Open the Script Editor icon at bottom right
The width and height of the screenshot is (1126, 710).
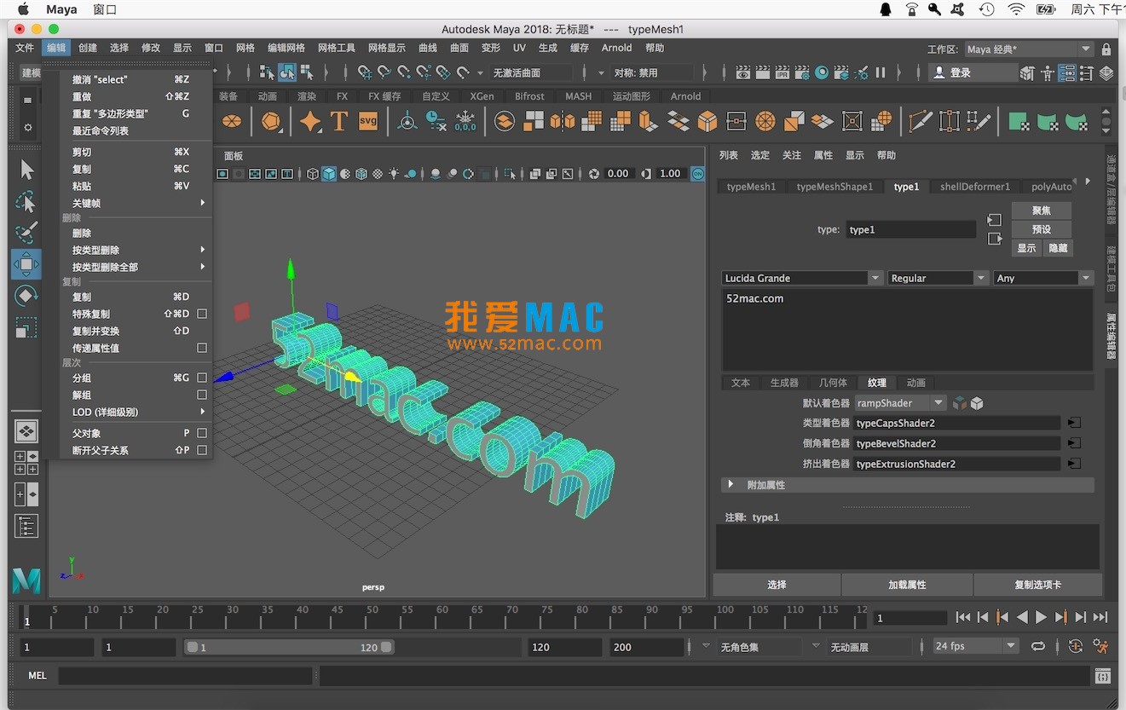(x=1103, y=675)
